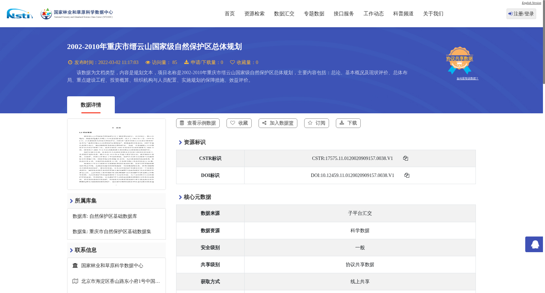Click the 协议共享数据 badge

pos(460,60)
